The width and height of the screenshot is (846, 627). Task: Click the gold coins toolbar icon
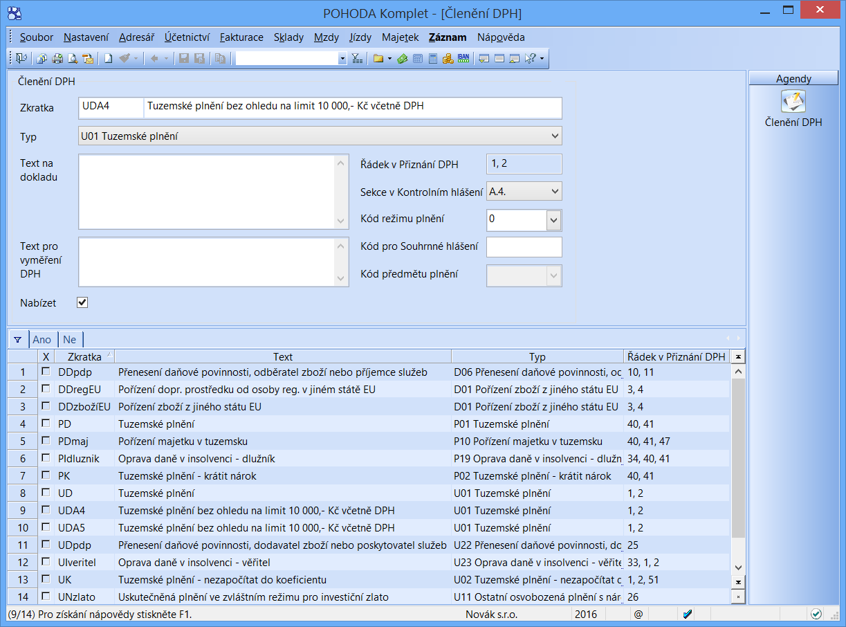tap(448, 59)
